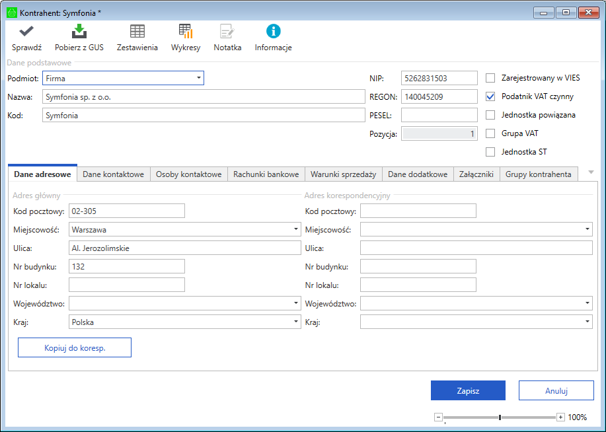This screenshot has height=432, width=606.
Task: Click main Nr budynku field 132
Action: click(x=127, y=267)
